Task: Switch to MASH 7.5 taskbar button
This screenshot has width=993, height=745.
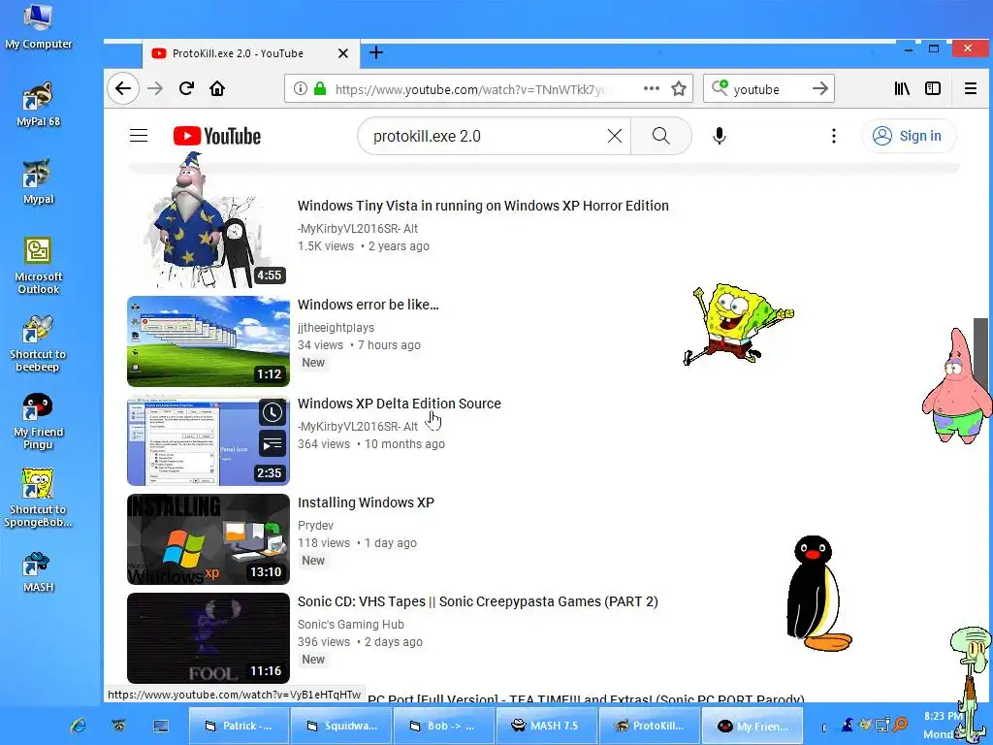Action: click(546, 726)
